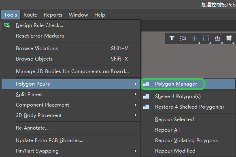Viewport: 236px width, 157px height.
Task: Expand the Pin/Part Swapping submenu arrow
Action: [136, 151]
